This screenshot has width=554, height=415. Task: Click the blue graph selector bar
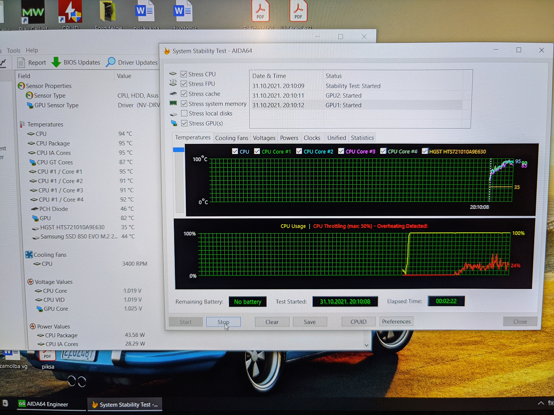(x=179, y=150)
